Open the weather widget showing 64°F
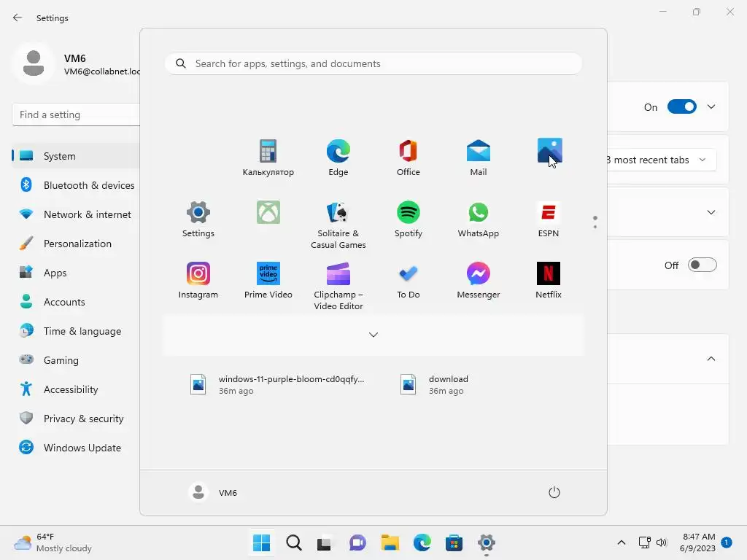 (x=53, y=542)
